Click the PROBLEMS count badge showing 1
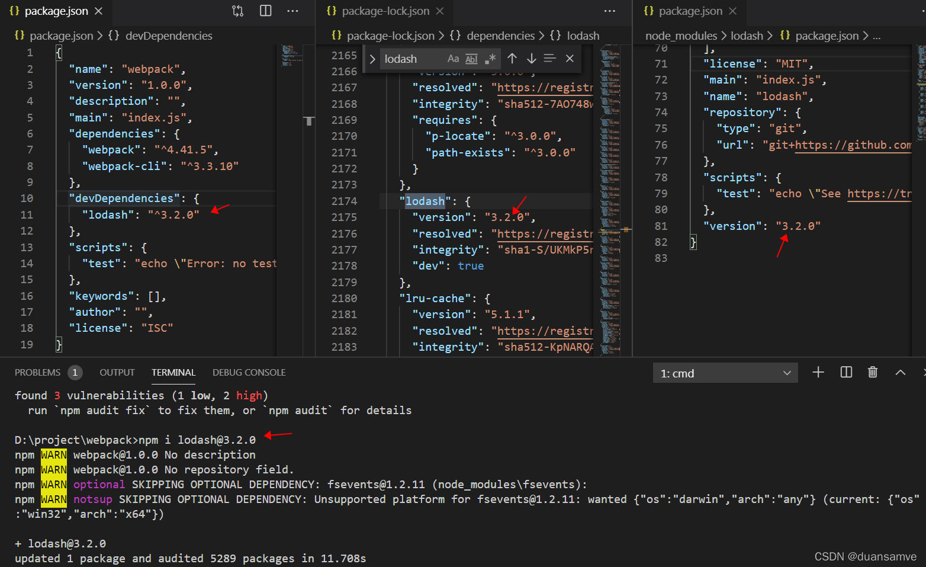 [x=75, y=372]
